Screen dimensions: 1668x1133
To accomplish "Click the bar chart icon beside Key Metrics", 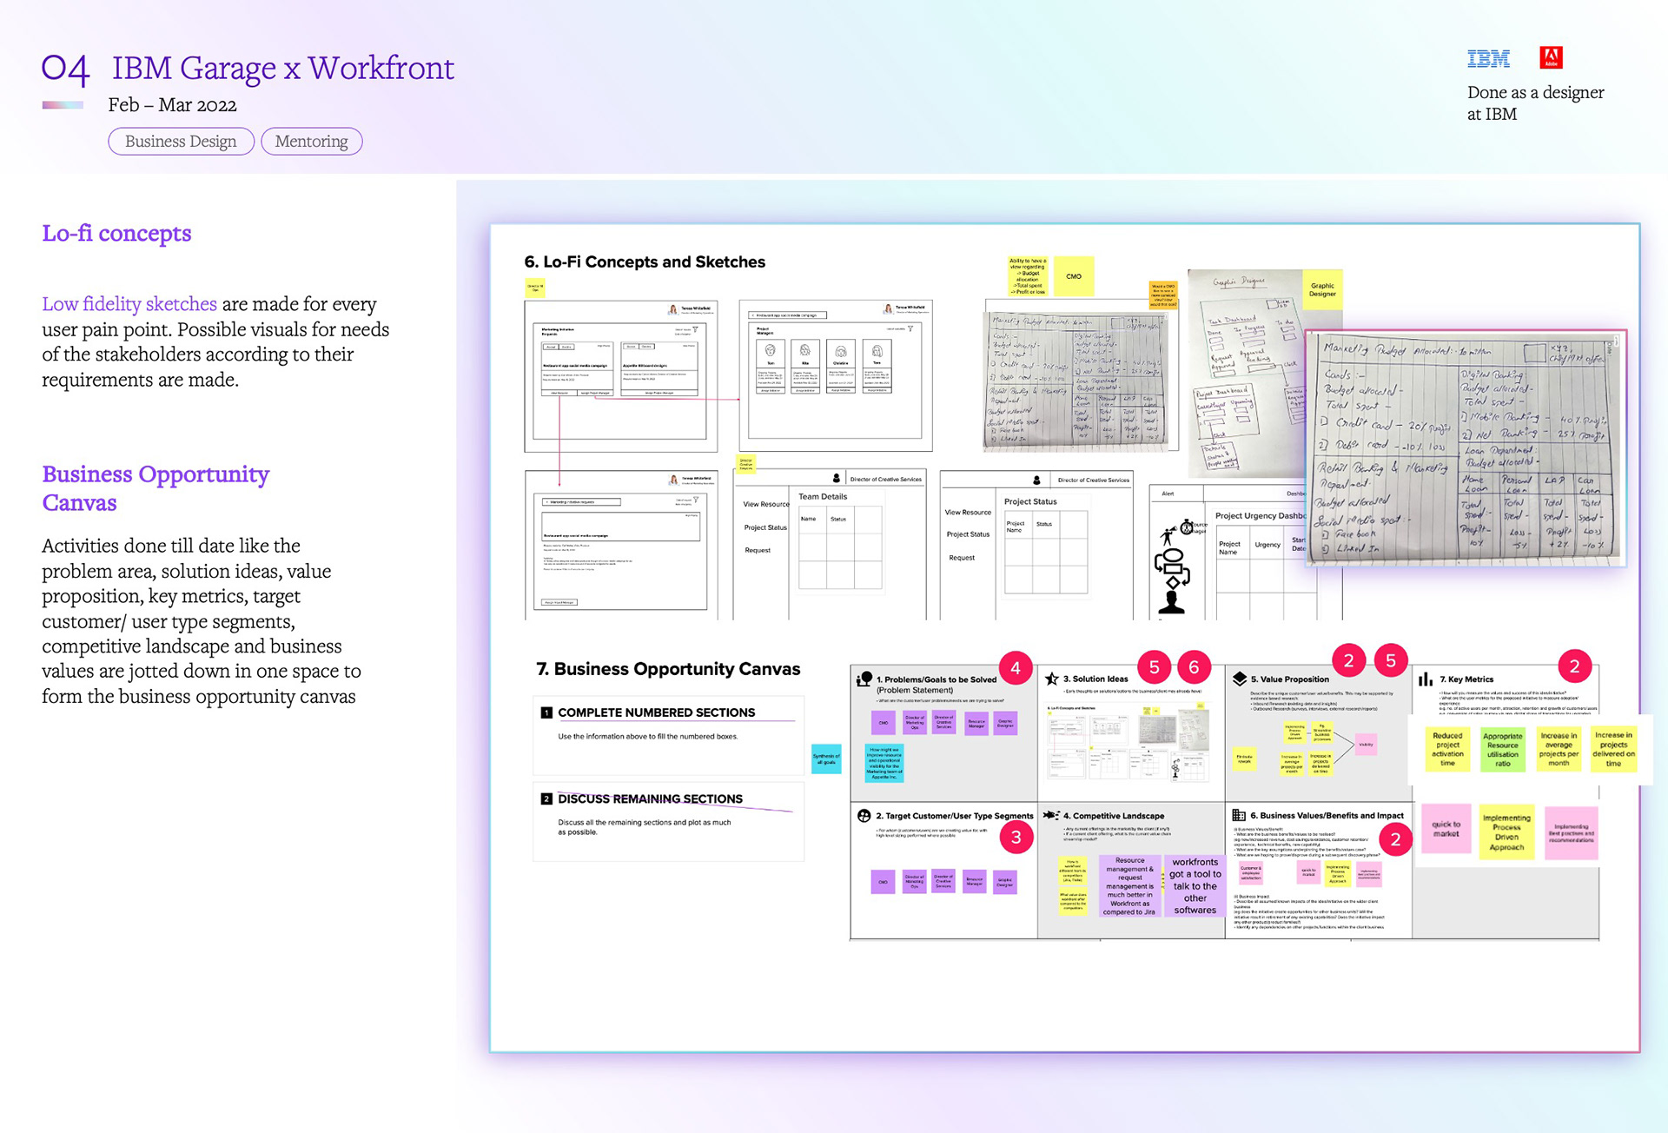I will [1426, 679].
